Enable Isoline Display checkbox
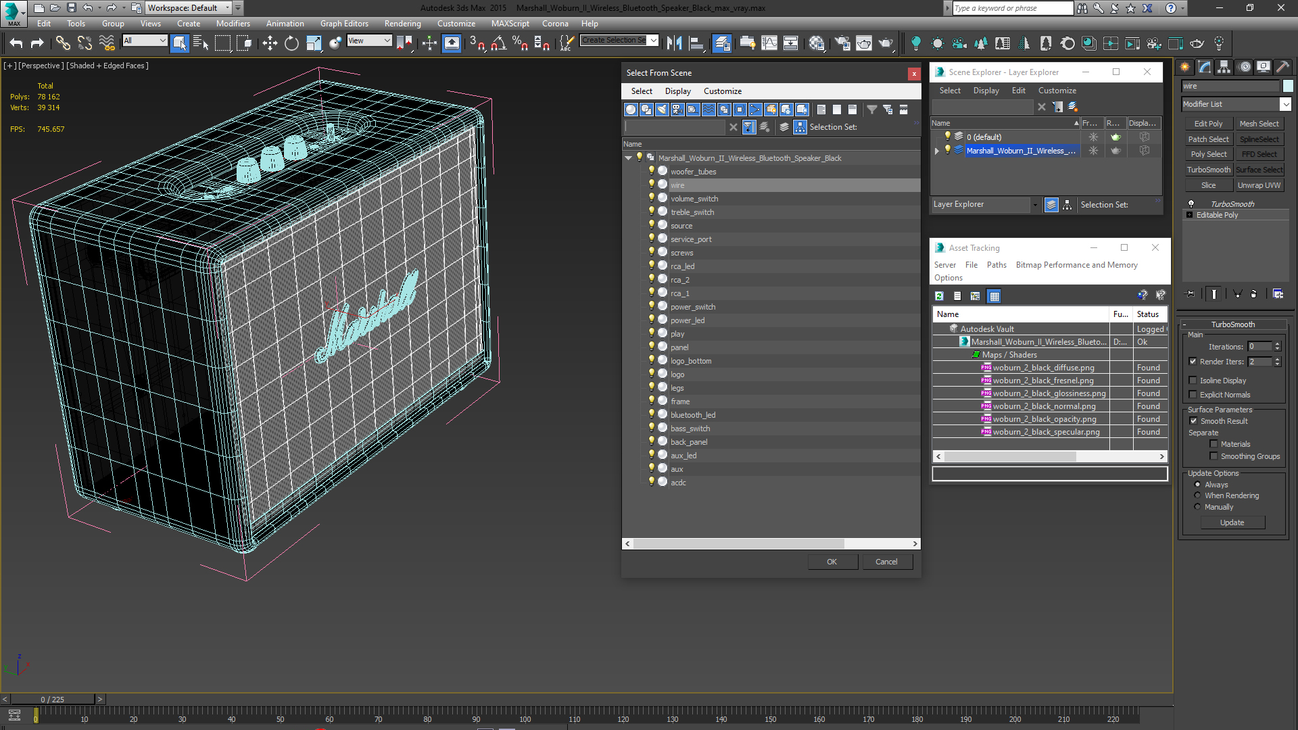 point(1193,381)
